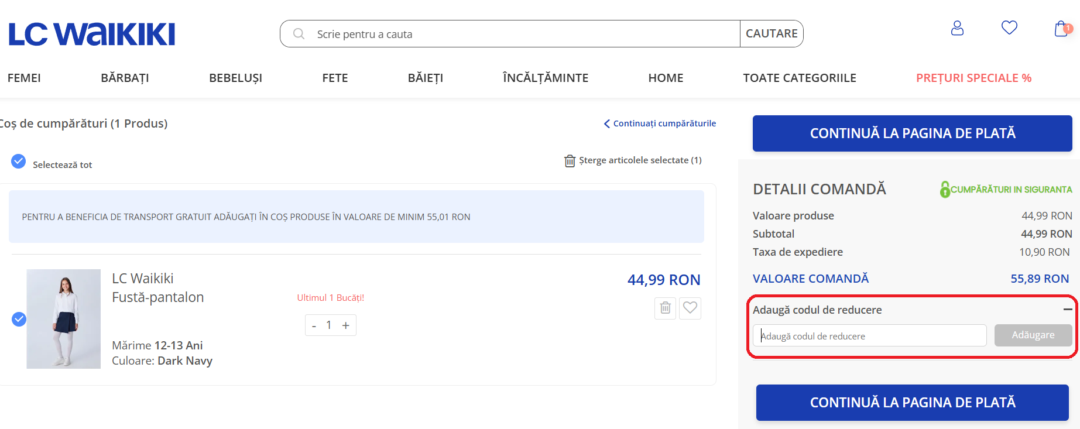Image resolution: width=1080 pixels, height=429 pixels.
Task: Add Fustă-pantalon to favorites with heart icon
Action: (690, 308)
